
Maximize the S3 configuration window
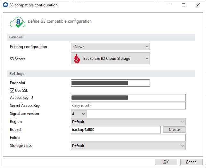click(x=184, y=5)
